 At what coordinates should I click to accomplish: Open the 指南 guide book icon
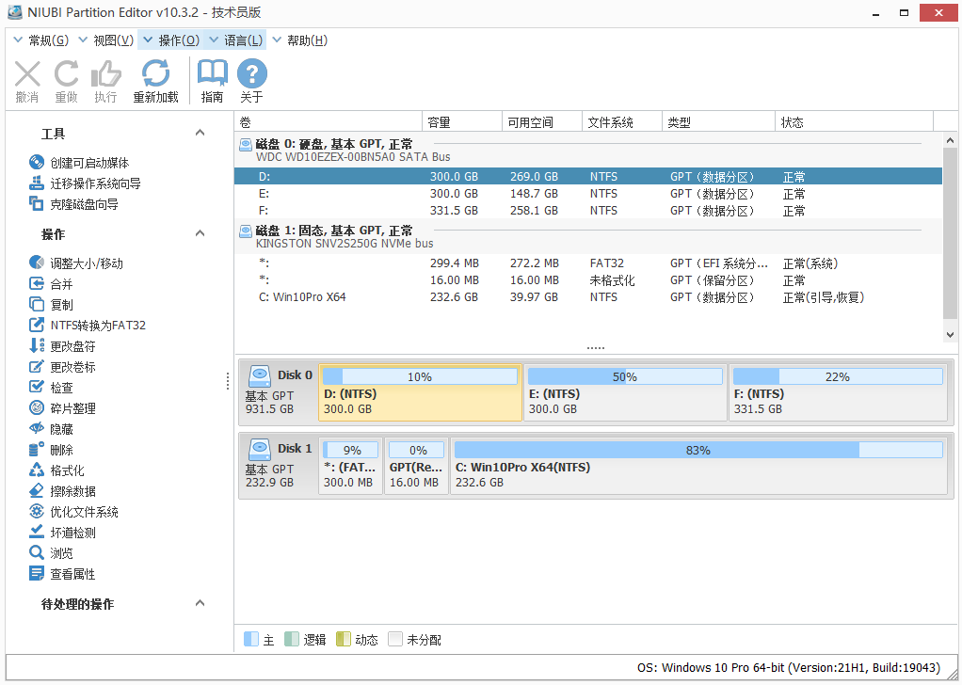[x=213, y=73]
